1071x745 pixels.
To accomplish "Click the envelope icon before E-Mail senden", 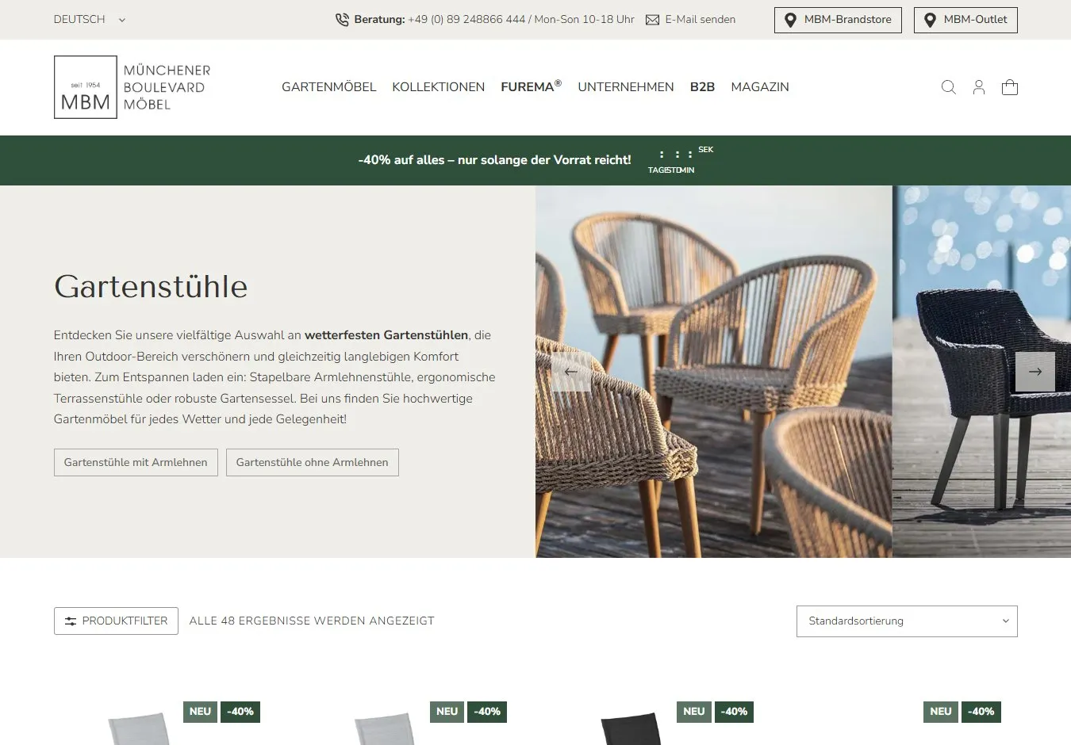I will [x=652, y=20].
